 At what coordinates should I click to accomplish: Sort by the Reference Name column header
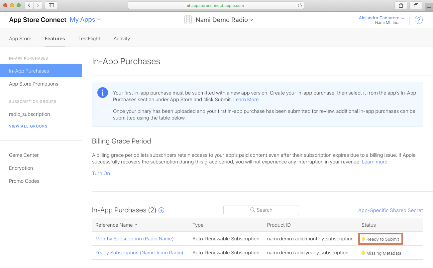coord(116,225)
